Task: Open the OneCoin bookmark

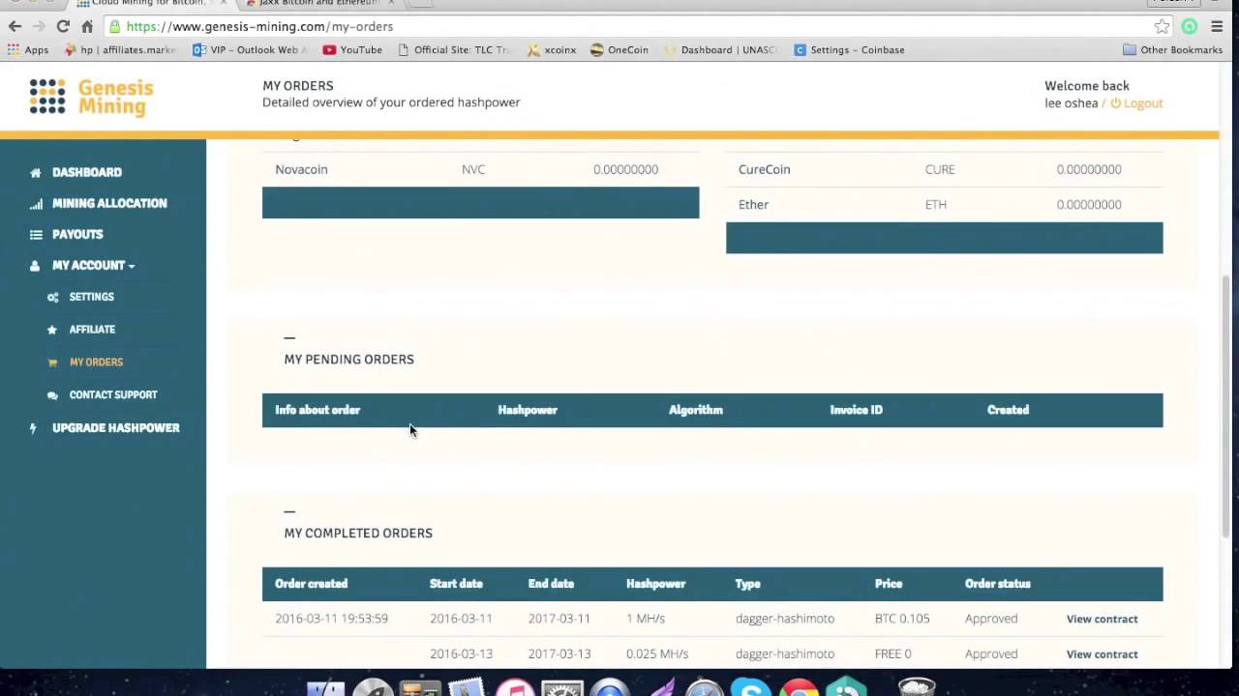Action: pyautogui.click(x=619, y=49)
